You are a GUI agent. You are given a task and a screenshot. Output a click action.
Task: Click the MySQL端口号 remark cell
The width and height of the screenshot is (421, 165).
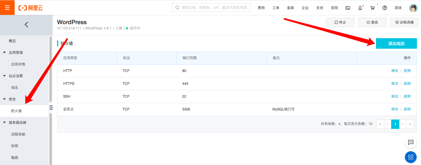click(x=283, y=109)
